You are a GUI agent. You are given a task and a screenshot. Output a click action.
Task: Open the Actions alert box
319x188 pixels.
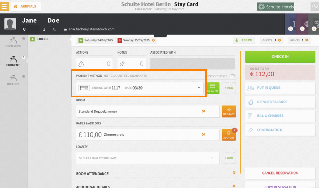(x=94, y=64)
